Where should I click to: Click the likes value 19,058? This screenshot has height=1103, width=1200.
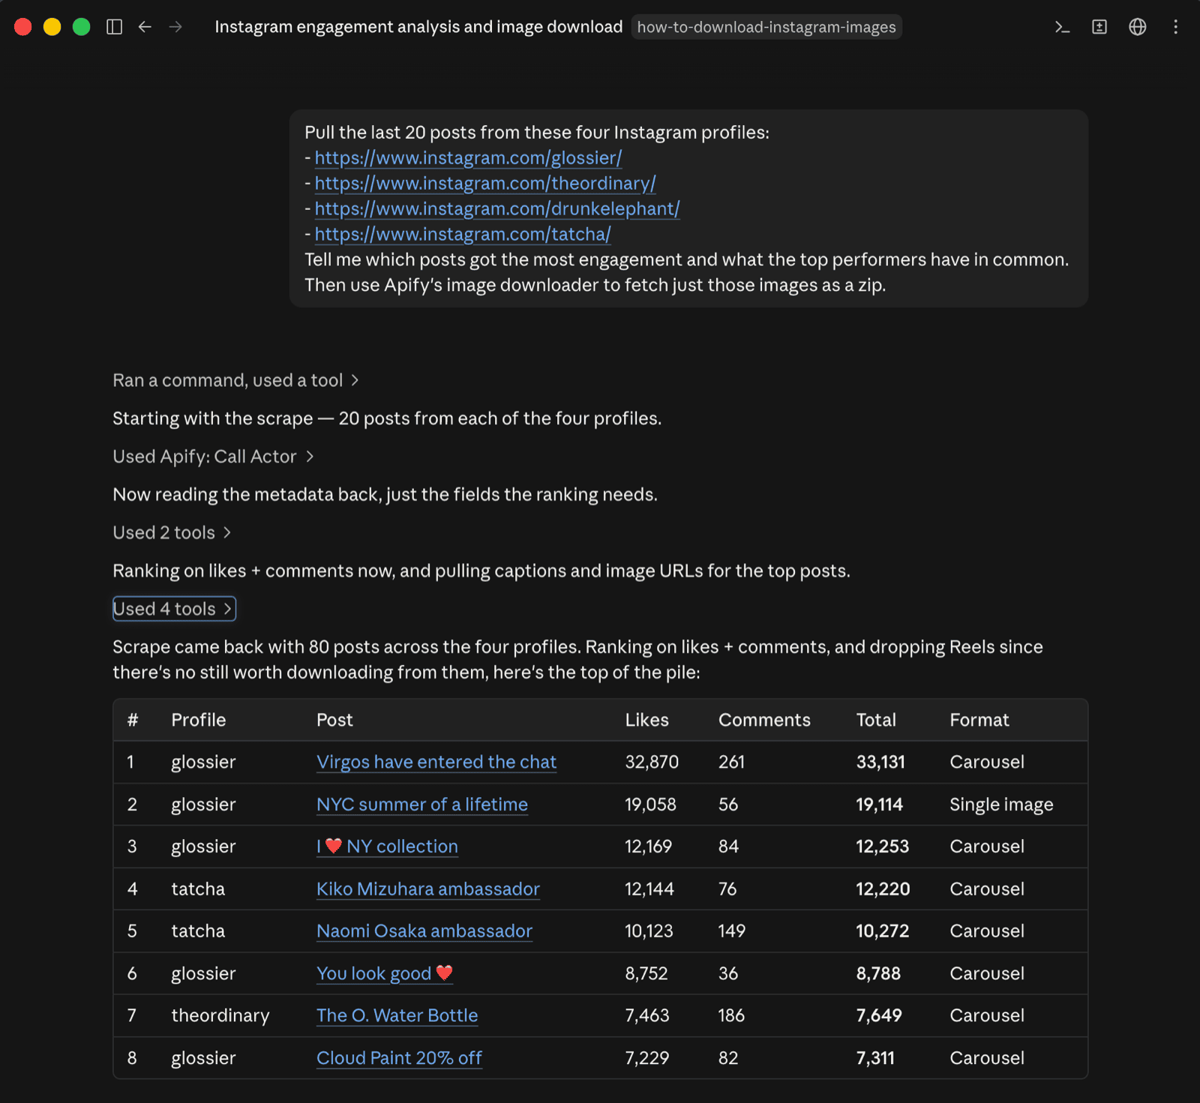click(651, 805)
